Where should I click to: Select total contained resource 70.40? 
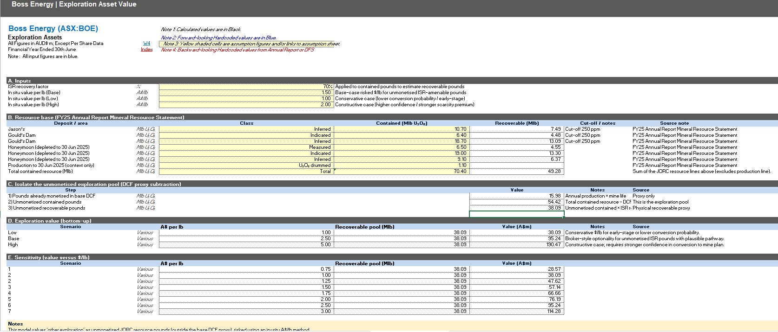point(402,171)
